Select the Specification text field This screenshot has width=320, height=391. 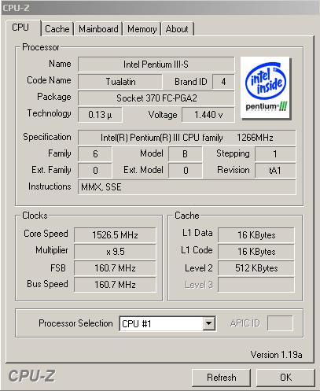(x=187, y=138)
